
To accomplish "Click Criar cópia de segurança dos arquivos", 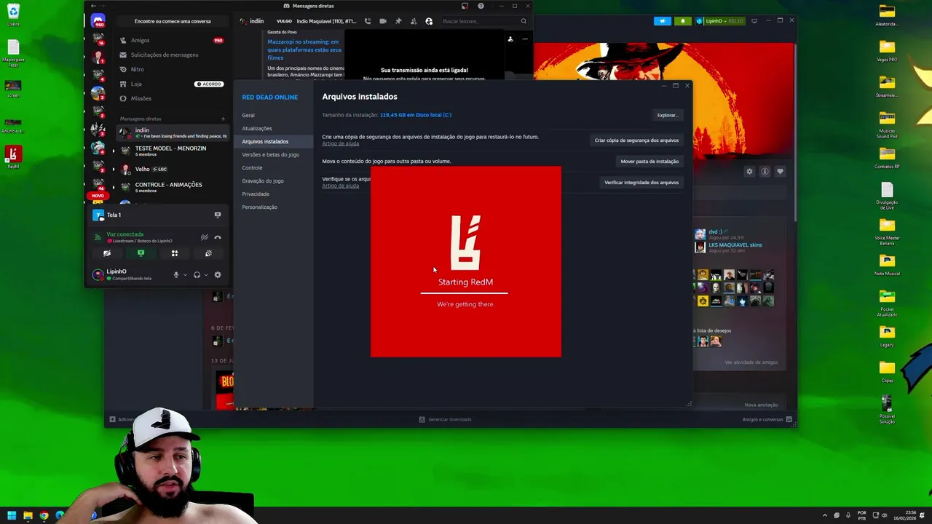I will coord(636,140).
